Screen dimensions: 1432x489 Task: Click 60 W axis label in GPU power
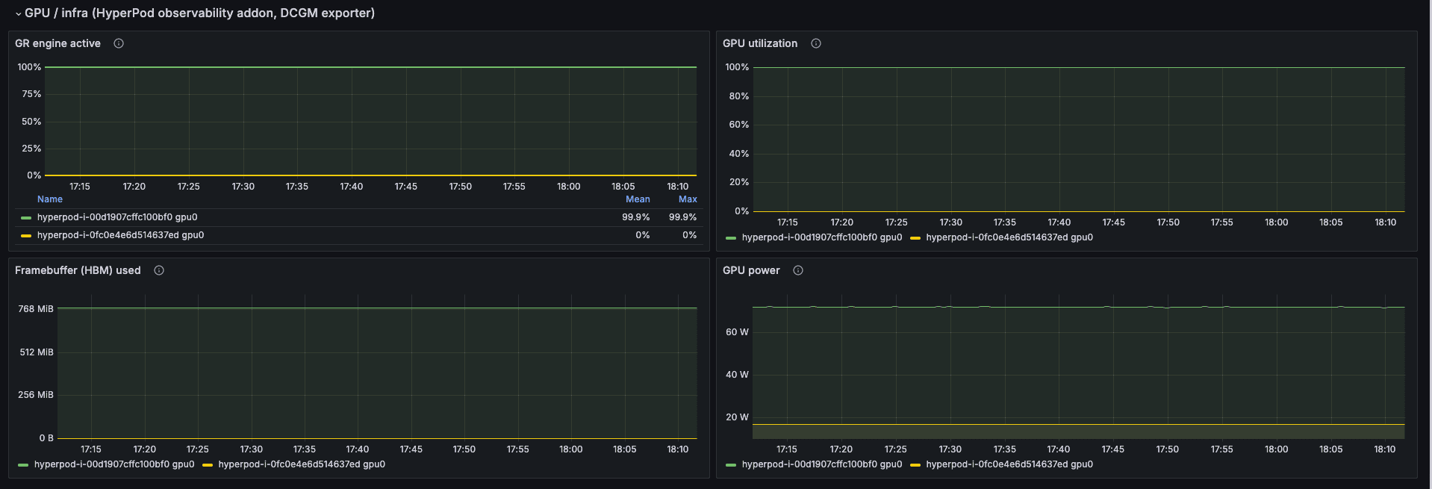pos(737,332)
